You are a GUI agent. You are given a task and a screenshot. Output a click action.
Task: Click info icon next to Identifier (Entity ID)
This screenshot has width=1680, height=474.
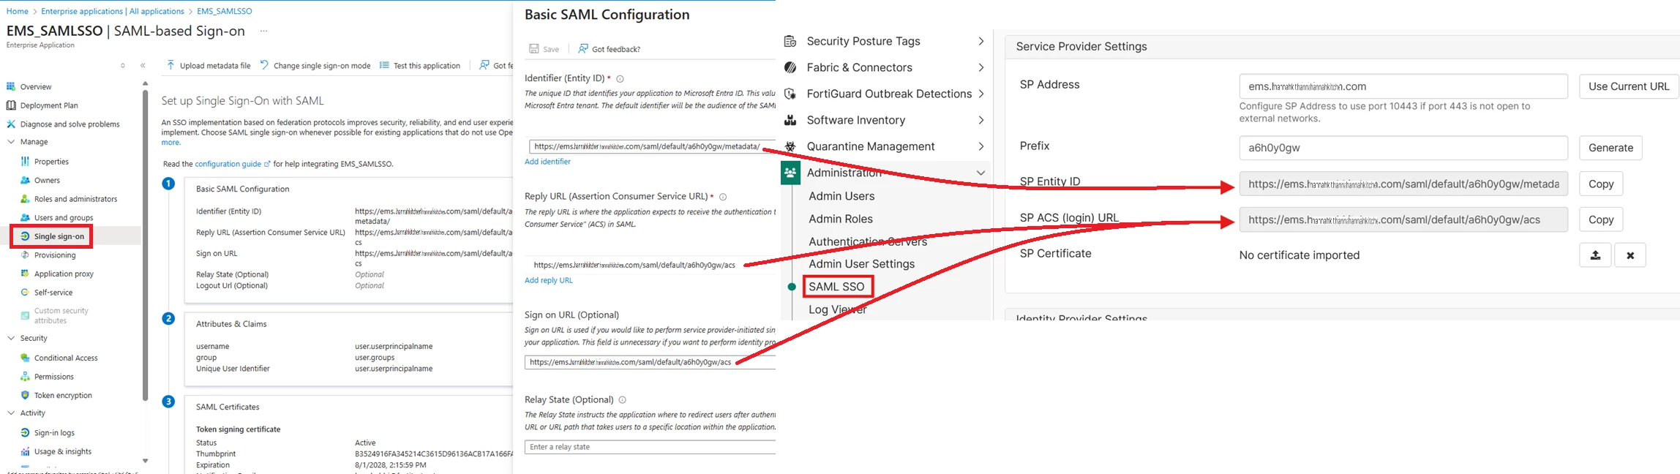[620, 79]
